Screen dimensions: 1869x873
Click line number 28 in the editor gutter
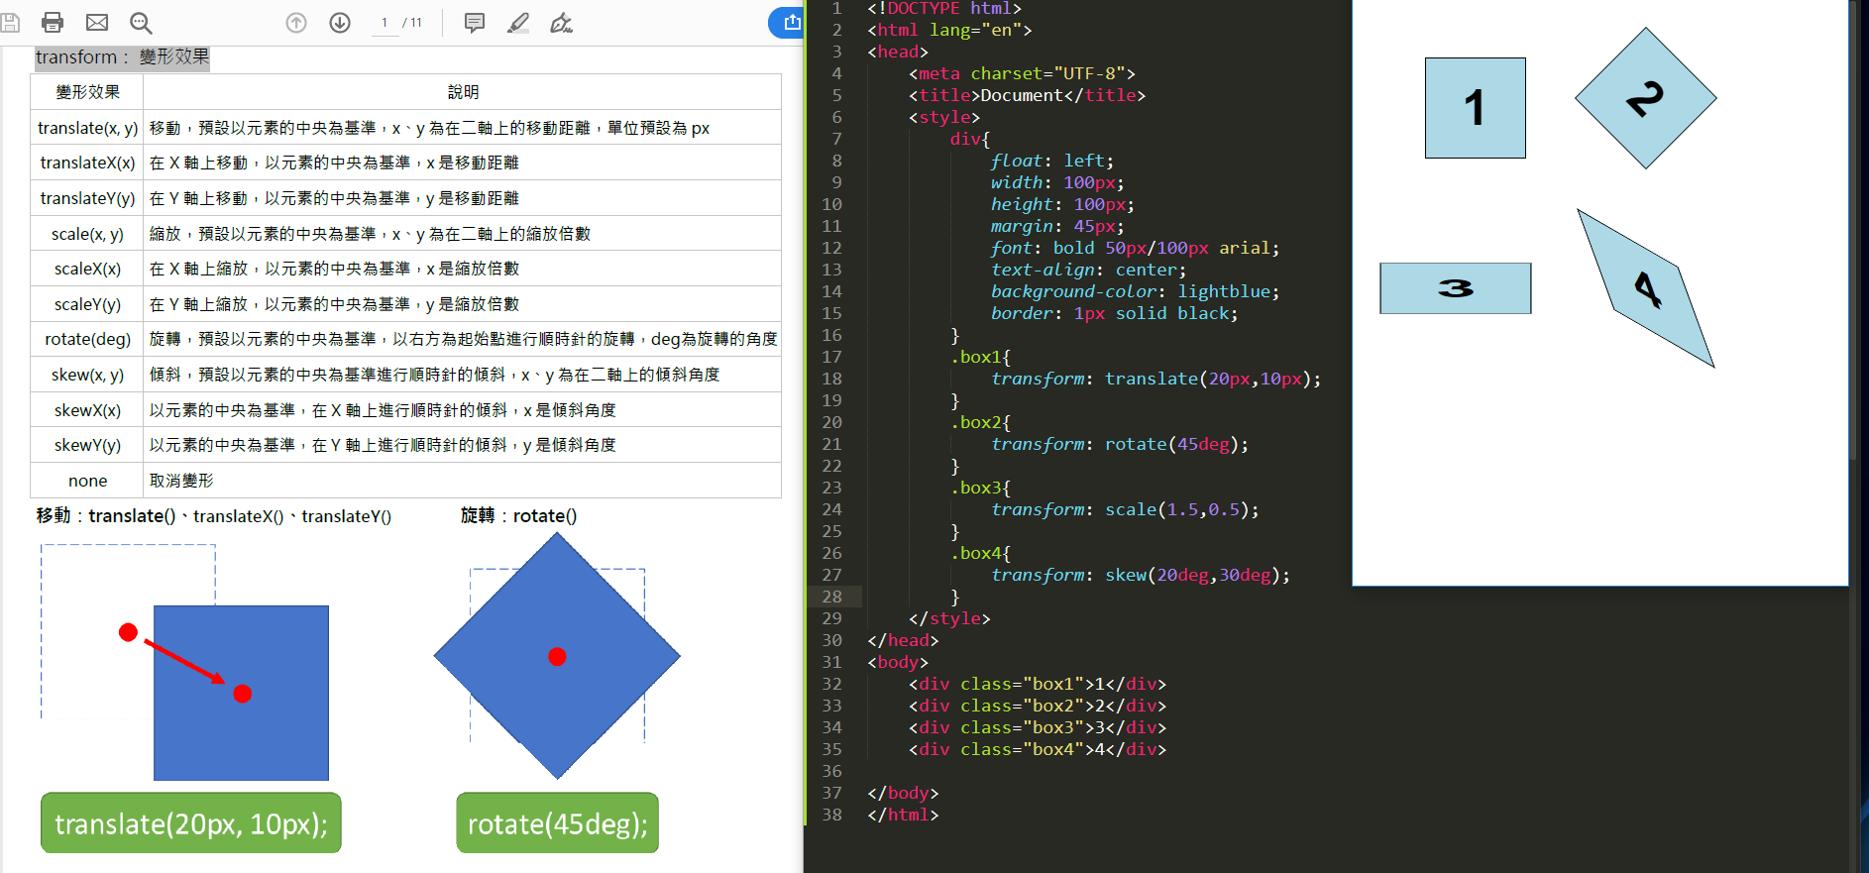click(x=831, y=597)
